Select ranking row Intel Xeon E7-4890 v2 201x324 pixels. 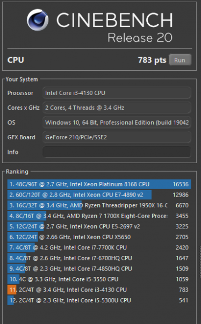[99, 194]
